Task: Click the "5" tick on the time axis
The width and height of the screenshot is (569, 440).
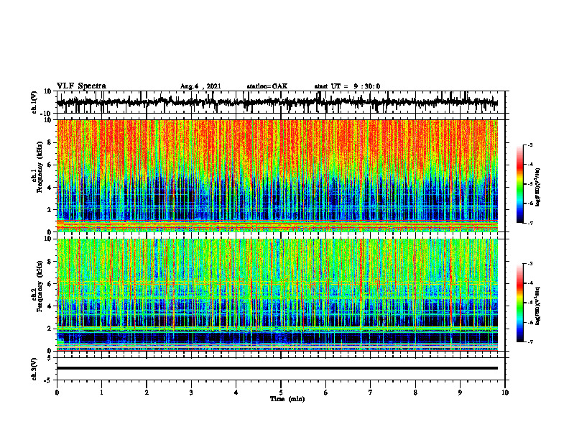Action: point(281,393)
